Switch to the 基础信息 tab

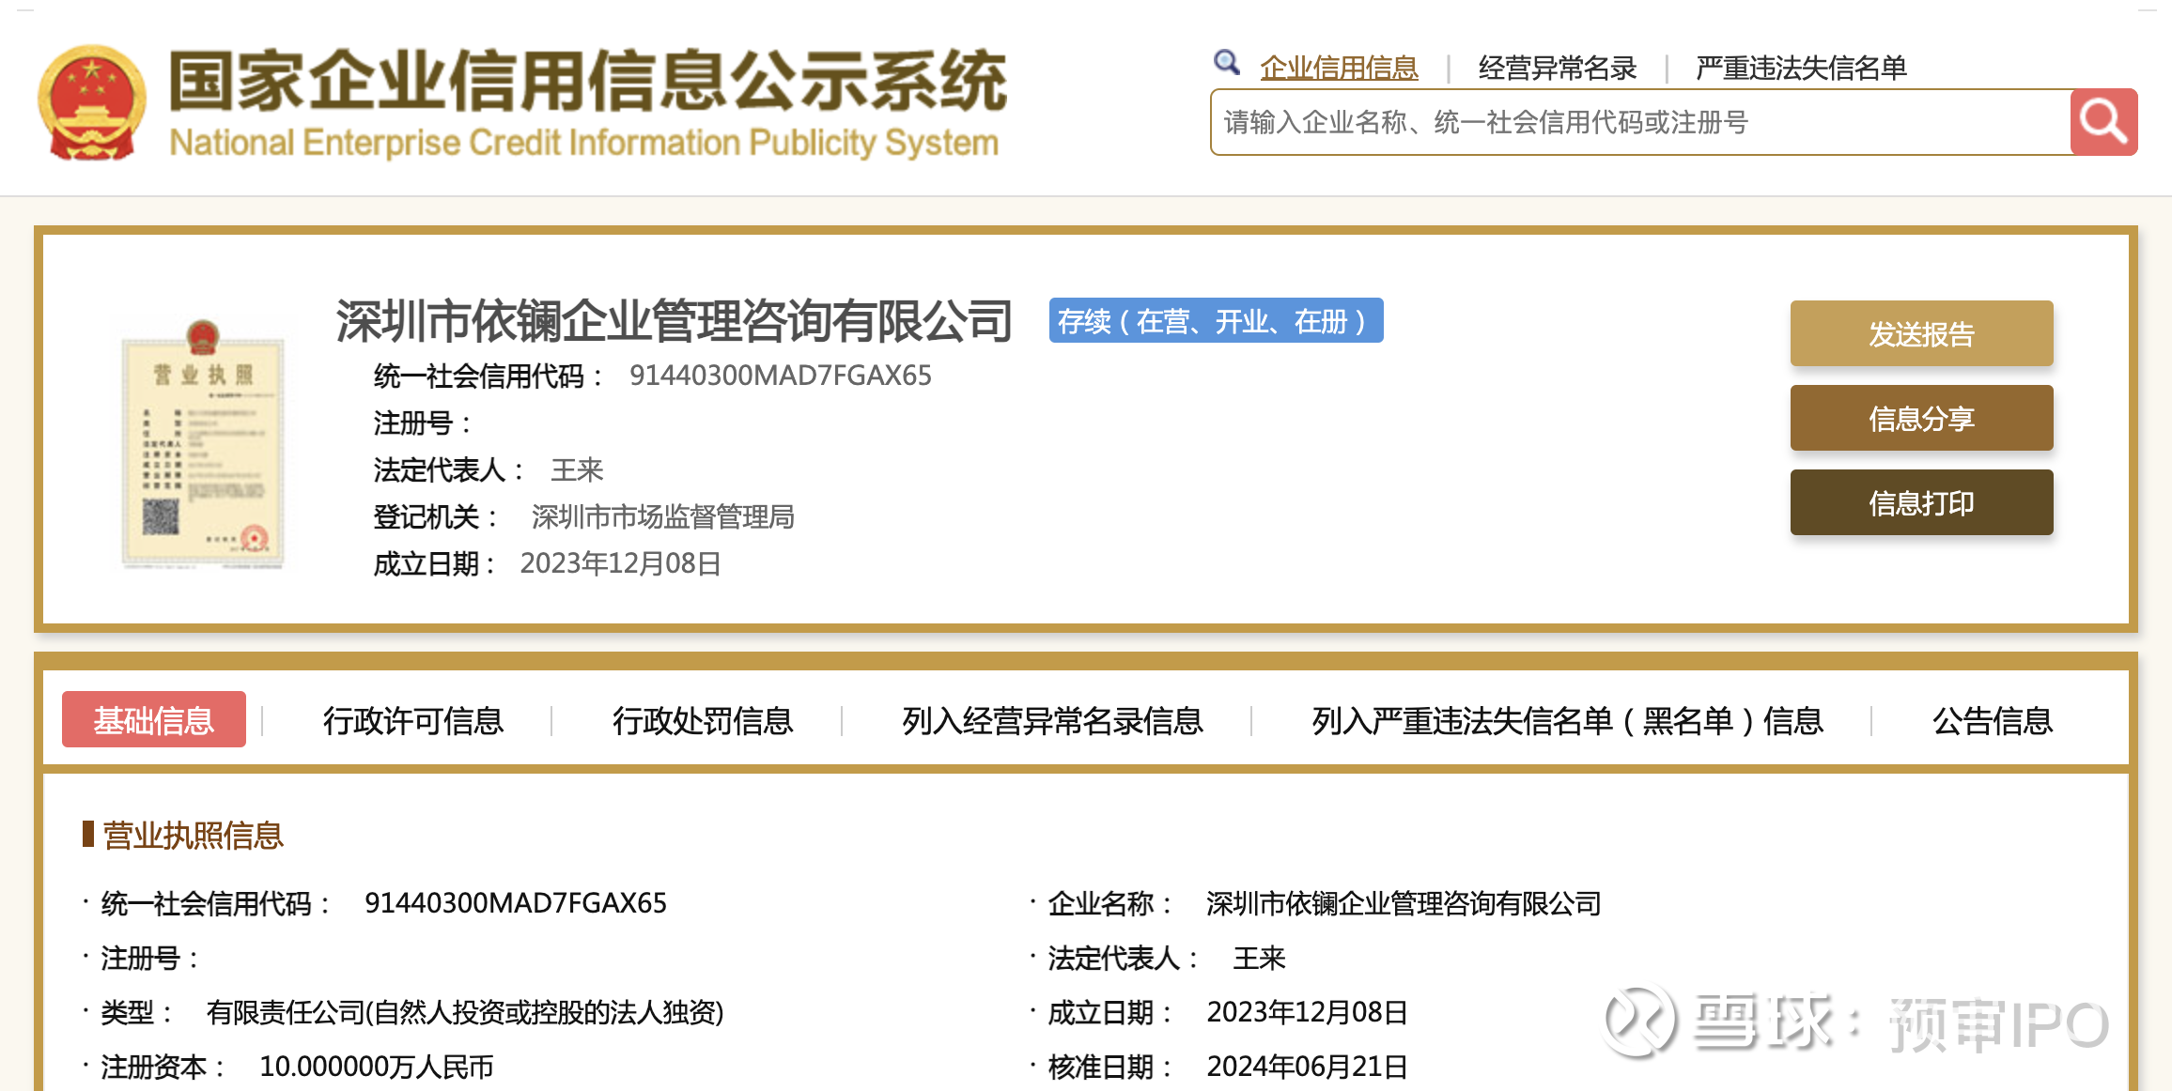pos(154,720)
